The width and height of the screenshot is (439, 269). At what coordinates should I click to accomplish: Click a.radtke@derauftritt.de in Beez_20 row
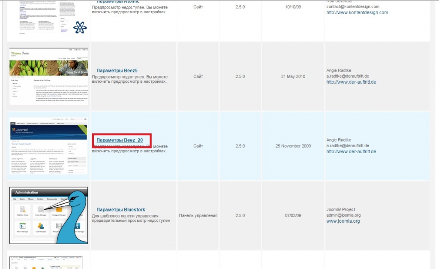tap(348, 145)
